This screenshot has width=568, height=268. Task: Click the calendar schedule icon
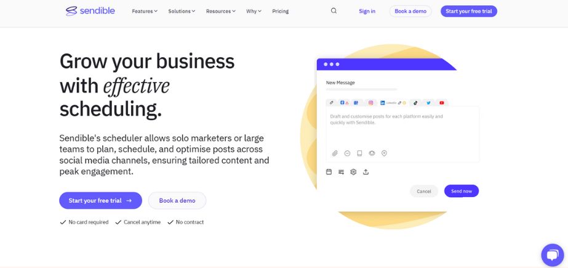329,172
